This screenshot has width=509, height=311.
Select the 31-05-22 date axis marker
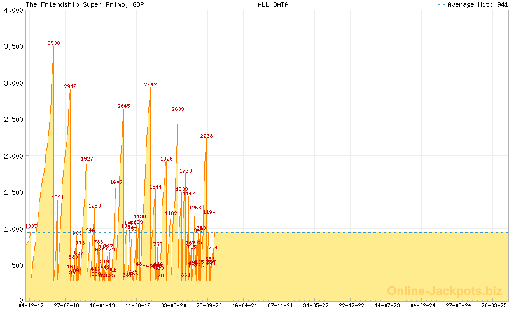(x=316, y=305)
